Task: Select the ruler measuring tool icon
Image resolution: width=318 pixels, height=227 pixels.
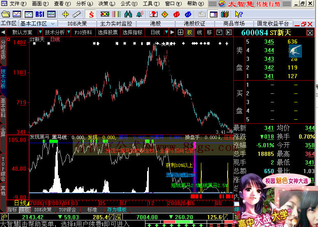Action: point(77,14)
